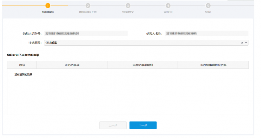Click the step 2 circle icon
The image size is (261, 138).
[88, 5]
